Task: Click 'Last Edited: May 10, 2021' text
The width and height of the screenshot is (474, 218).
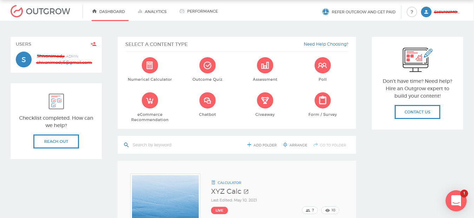Action: [x=234, y=200]
